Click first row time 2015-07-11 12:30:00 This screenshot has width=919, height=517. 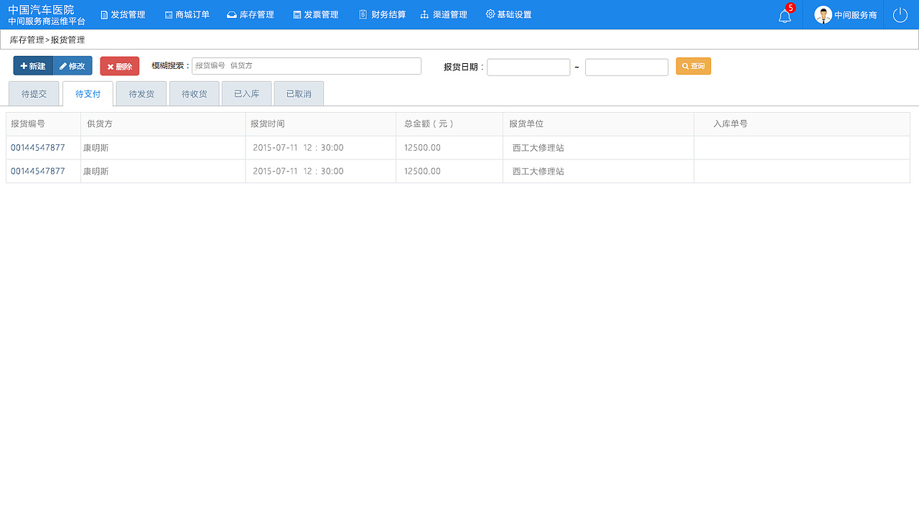pos(298,148)
